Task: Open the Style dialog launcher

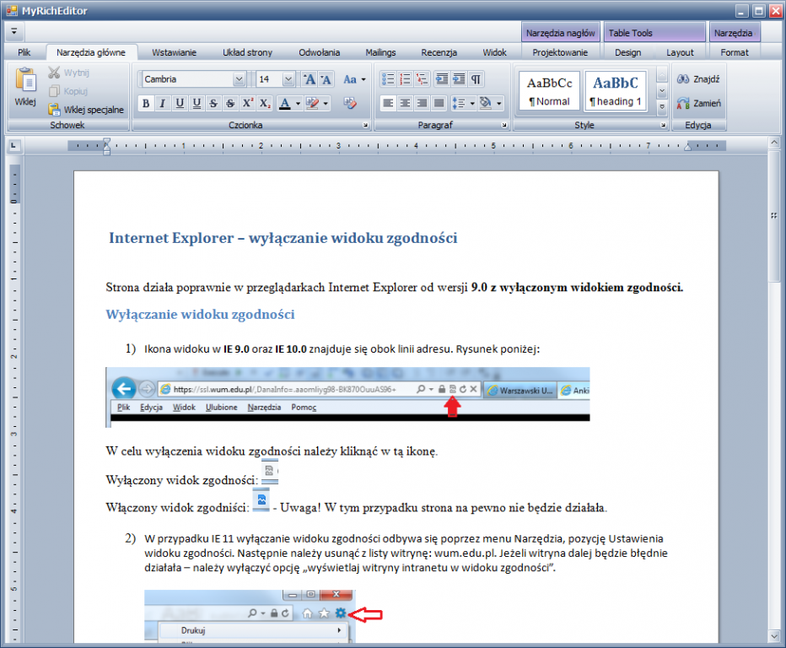Action: [x=663, y=126]
